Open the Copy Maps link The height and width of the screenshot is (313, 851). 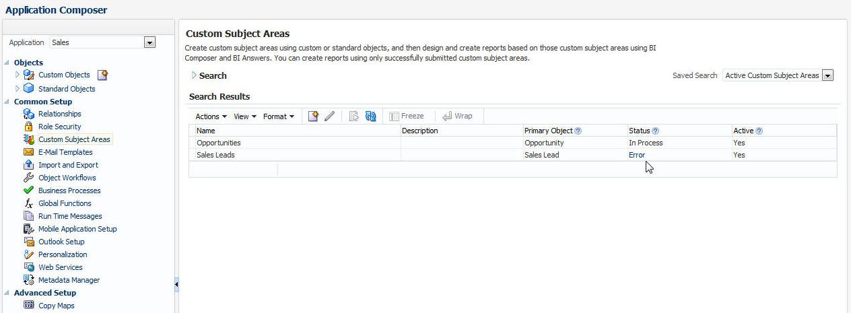click(x=57, y=306)
